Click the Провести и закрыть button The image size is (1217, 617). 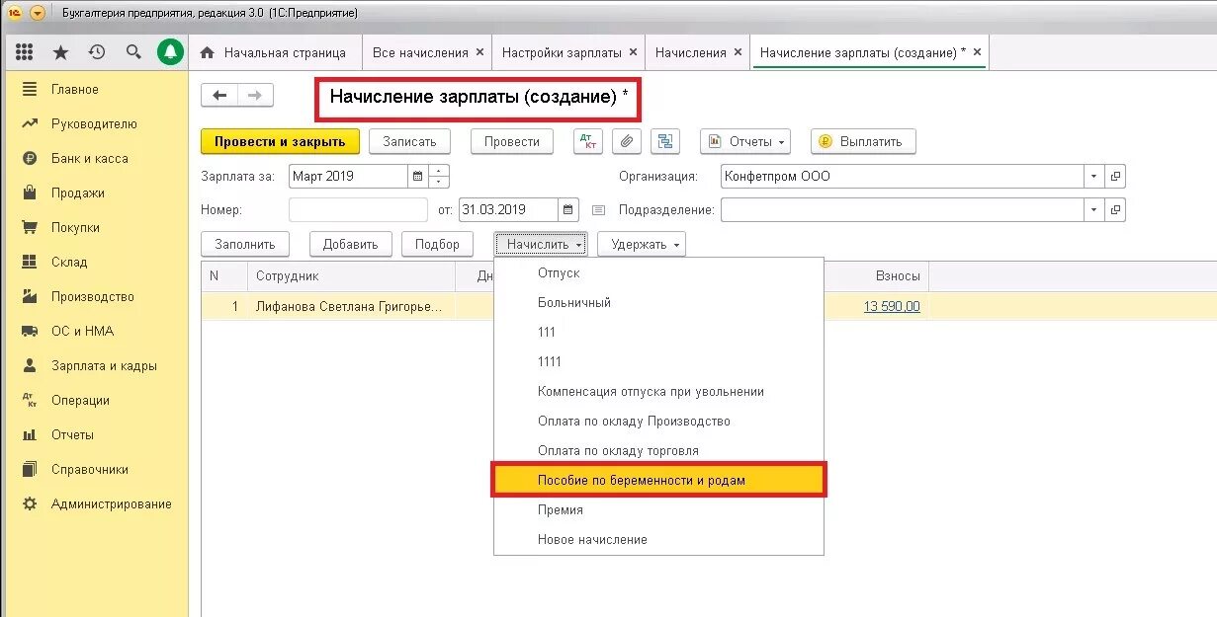pos(280,141)
